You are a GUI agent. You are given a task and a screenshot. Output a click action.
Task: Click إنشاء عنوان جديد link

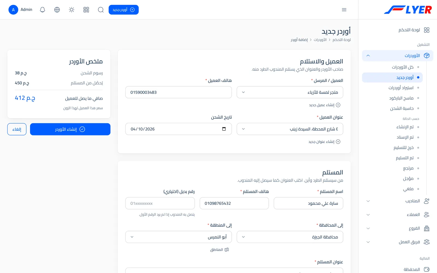pos(324,142)
